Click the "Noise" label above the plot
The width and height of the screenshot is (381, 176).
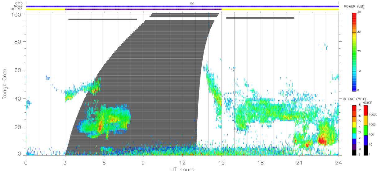pyautogui.click(x=19, y=6)
